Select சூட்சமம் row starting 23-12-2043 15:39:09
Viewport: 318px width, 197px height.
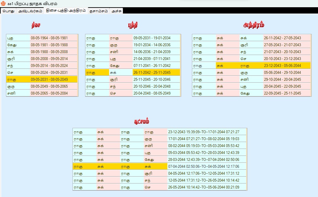[159, 132]
